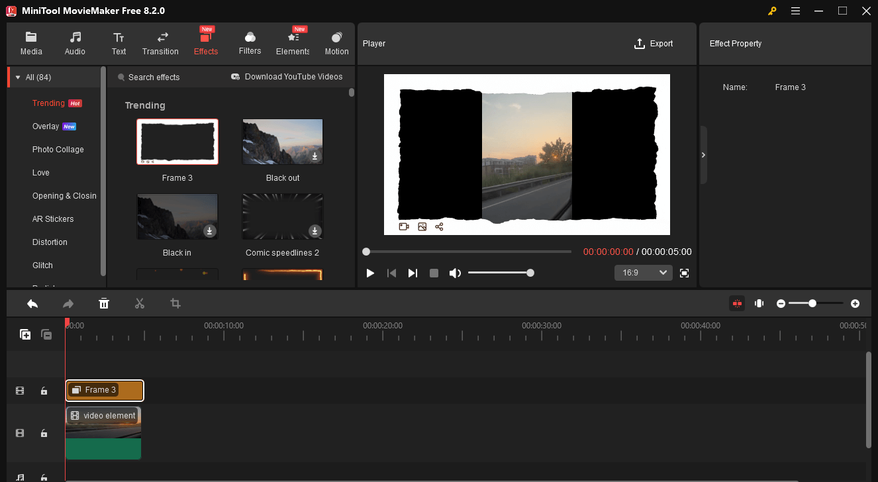
Task: Select the scissors split tool
Action: pos(139,303)
